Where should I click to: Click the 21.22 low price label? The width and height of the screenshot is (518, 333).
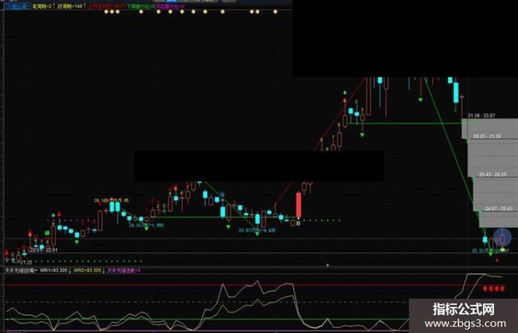tap(26, 262)
